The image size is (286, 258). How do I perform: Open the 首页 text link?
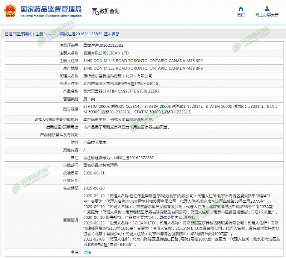tap(241, 15)
